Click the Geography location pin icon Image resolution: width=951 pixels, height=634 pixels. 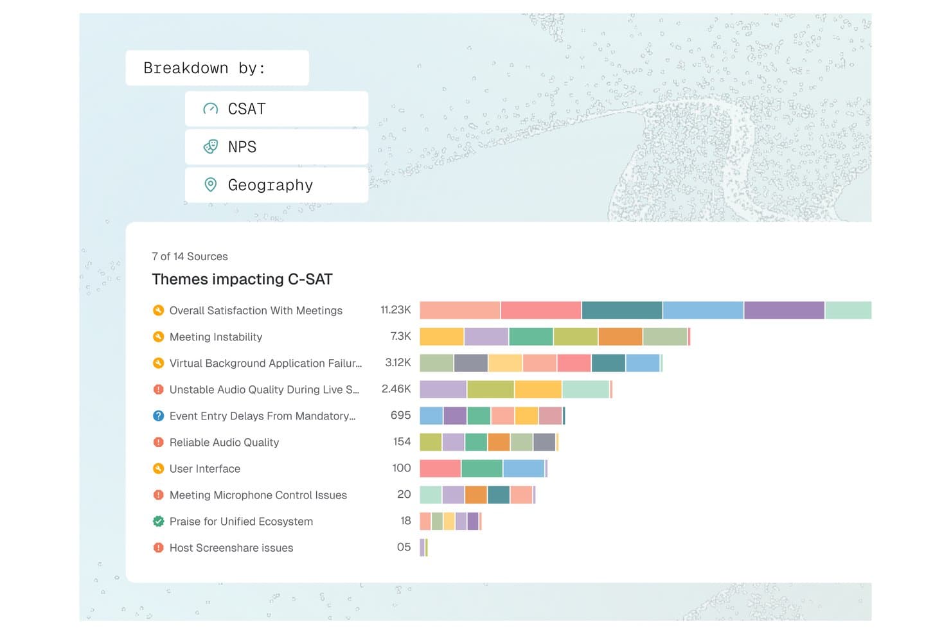[x=210, y=185]
